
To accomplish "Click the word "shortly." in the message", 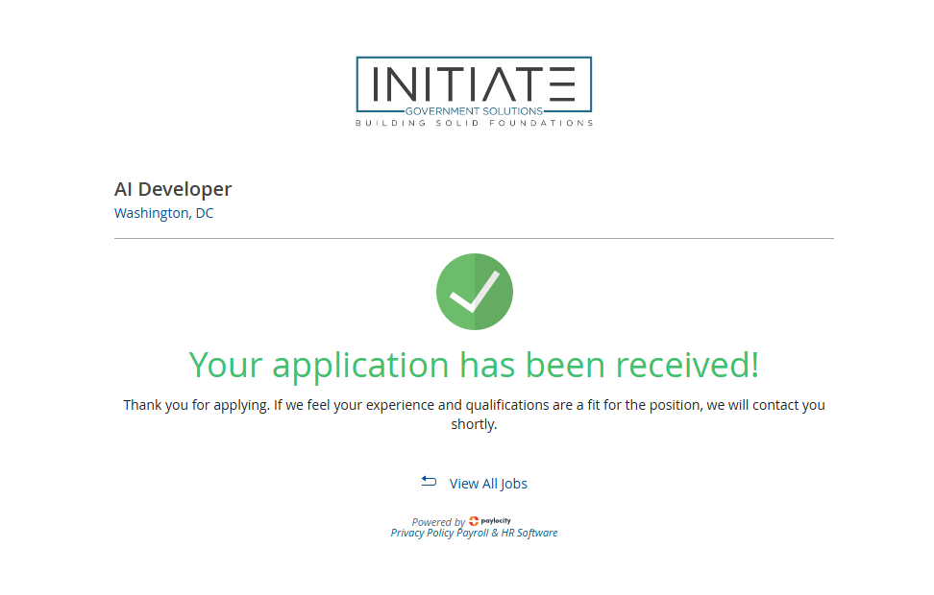I will coord(474,424).
